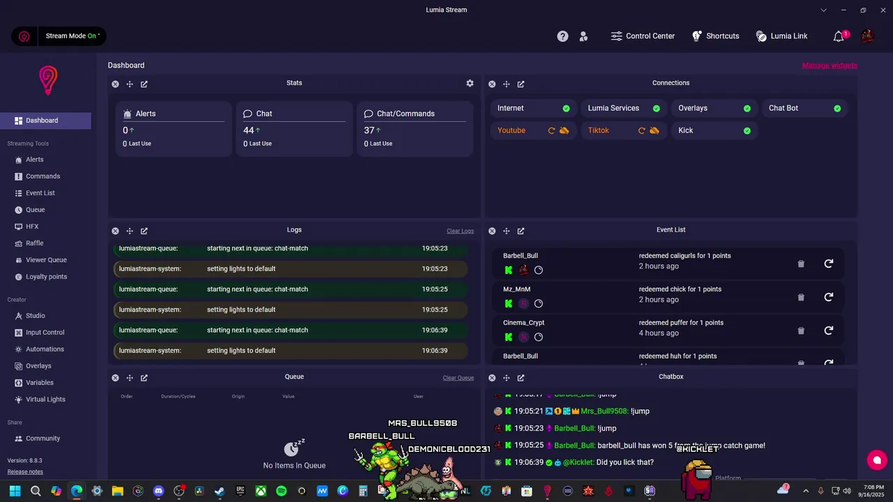The height and width of the screenshot is (502, 893).
Task: Delete Cinema_Crypt's puffer redemption event
Action: click(x=801, y=330)
